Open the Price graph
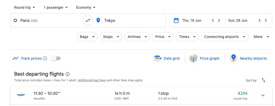The height and width of the screenshot is (106, 275). (205, 58)
